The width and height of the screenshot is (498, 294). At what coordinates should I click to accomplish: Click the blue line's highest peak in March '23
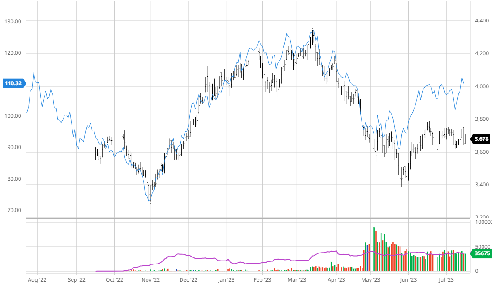pyautogui.click(x=313, y=30)
